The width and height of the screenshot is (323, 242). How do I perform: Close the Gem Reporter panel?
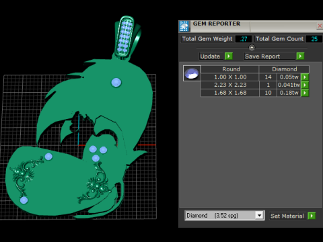320,26
